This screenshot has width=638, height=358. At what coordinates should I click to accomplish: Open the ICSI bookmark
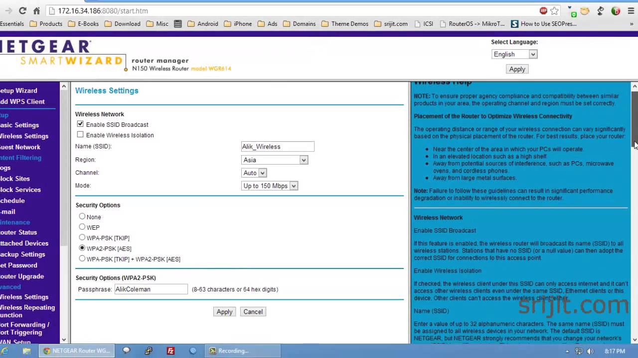click(x=424, y=23)
